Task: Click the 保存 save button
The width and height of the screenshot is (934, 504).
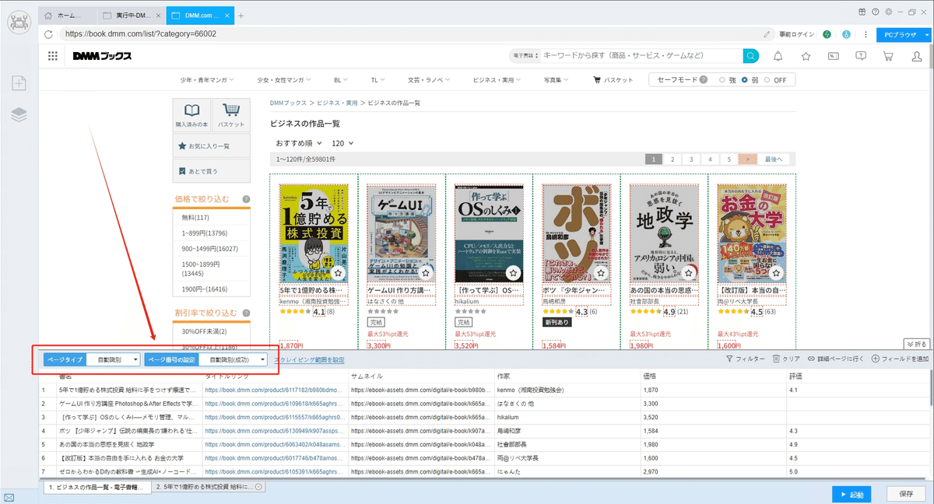Action: coord(906,495)
